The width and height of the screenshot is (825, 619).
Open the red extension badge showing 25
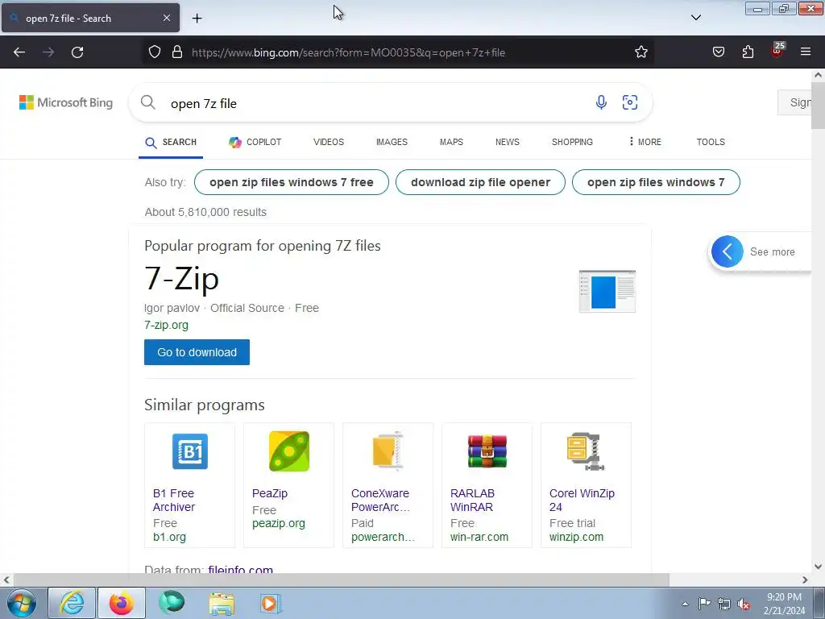[777, 50]
